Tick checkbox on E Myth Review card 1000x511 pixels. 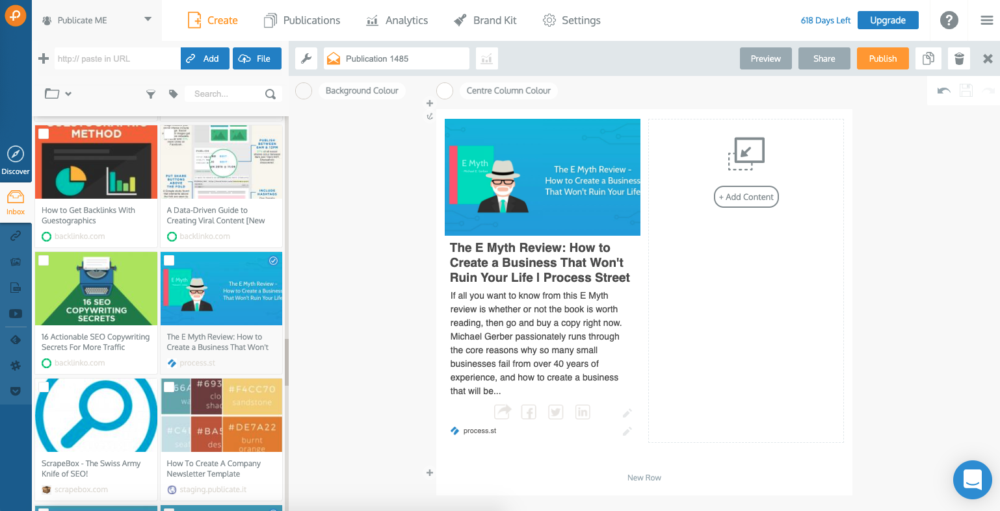click(x=169, y=260)
